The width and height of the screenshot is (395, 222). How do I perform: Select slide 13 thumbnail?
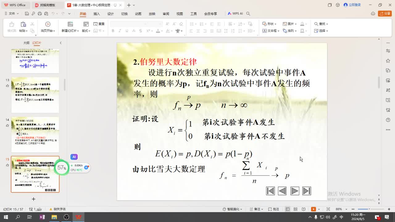tap(35, 95)
